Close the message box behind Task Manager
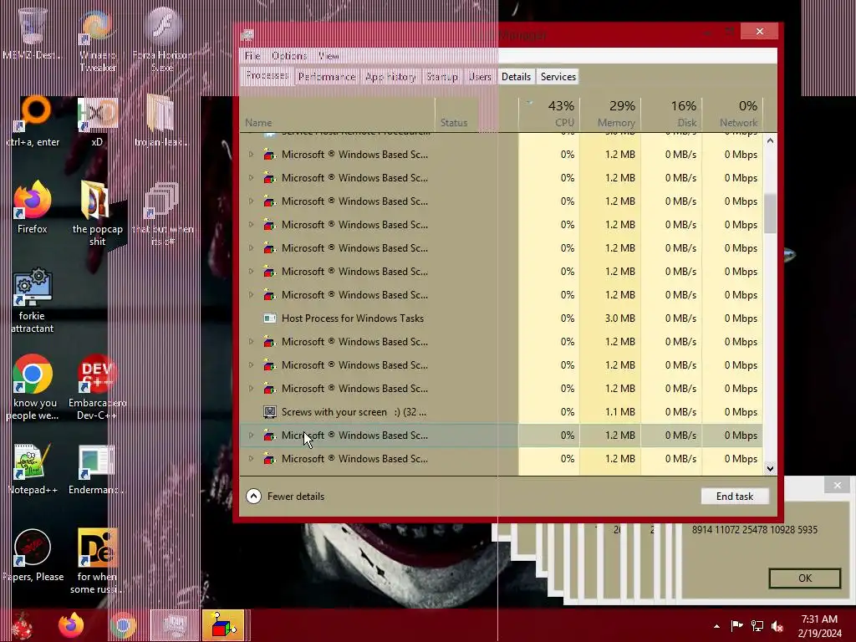The image size is (856, 642). click(x=837, y=485)
